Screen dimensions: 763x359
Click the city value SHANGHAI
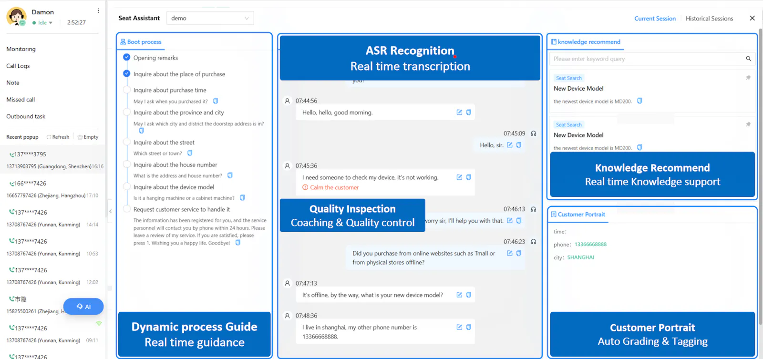(x=581, y=257)
